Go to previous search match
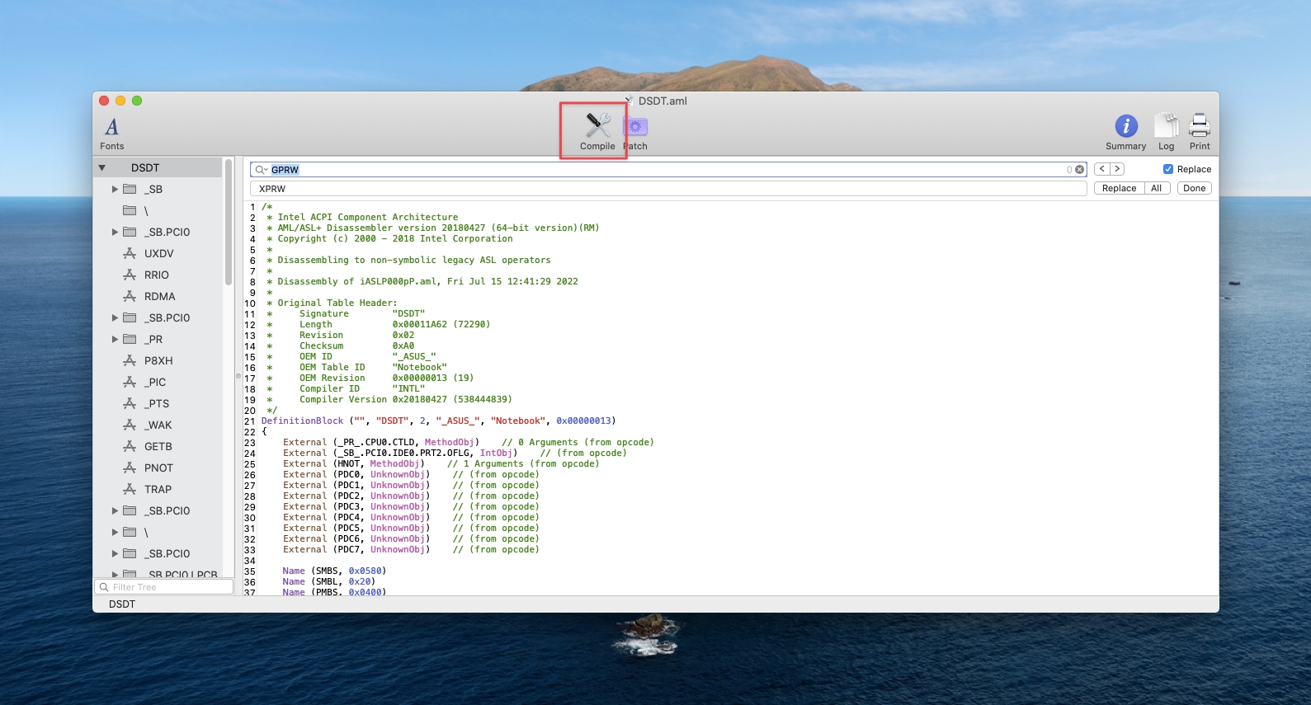1311x705 pixels. [1101, 169]
